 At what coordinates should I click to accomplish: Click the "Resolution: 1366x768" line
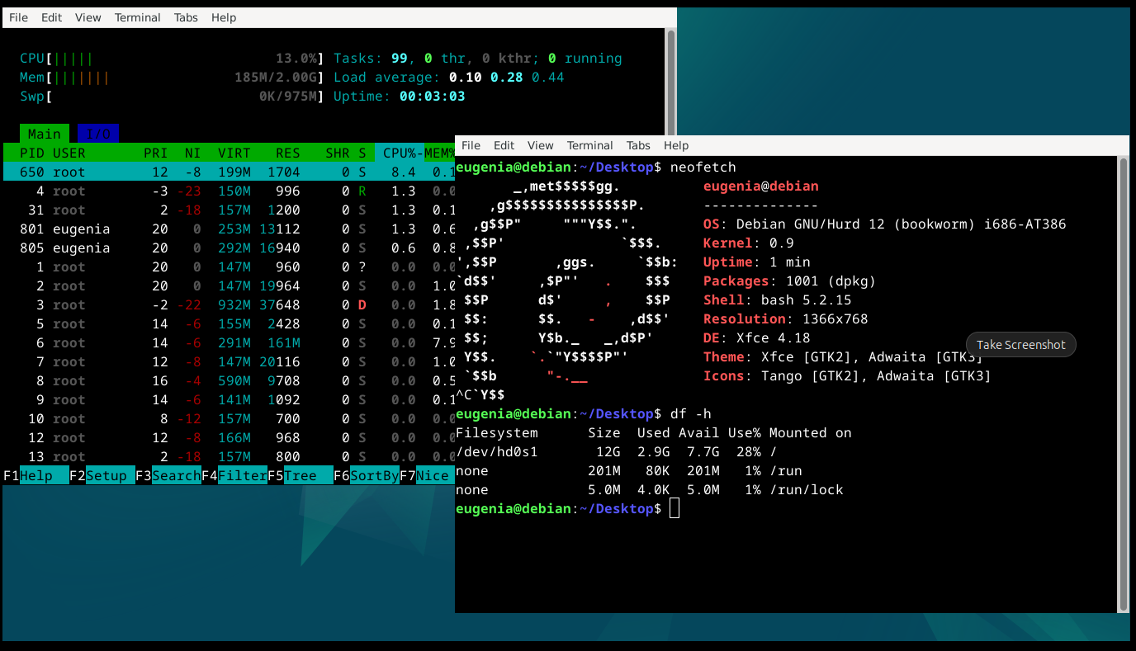pos(786,319)
